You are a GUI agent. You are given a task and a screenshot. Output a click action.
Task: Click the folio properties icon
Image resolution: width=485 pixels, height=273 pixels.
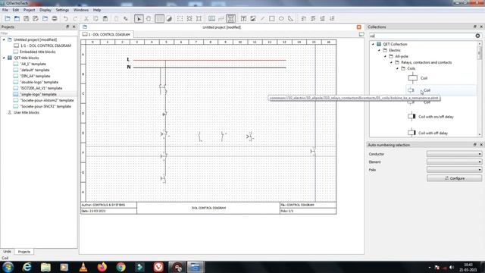click(211, 18)
